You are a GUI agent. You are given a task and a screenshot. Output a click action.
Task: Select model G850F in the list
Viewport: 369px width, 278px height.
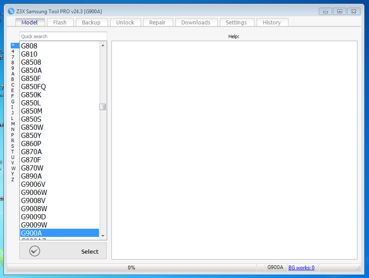tap(59, 78)
